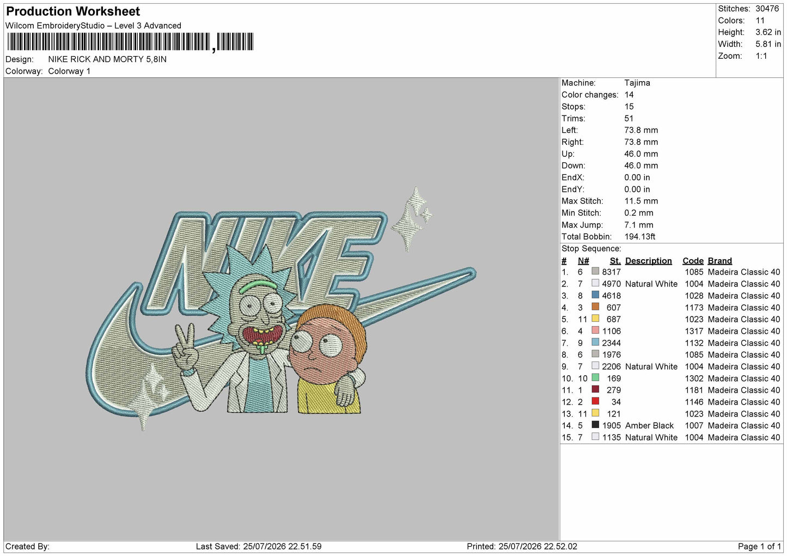Click the dark red swatch in stop row 11
The height and width of the screenshot is (556, 787).
pos(595,389)
